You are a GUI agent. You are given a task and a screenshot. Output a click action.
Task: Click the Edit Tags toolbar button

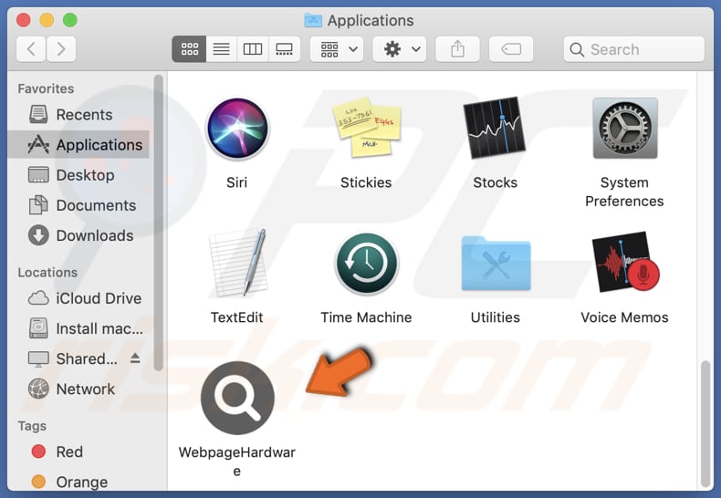point(511,49)
